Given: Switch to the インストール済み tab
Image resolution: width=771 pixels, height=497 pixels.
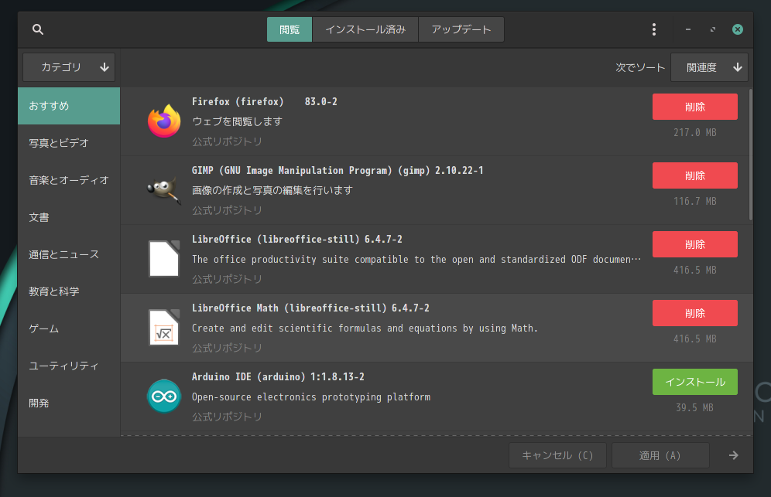Looking at the screenshot, I should (x=365, y=29).
